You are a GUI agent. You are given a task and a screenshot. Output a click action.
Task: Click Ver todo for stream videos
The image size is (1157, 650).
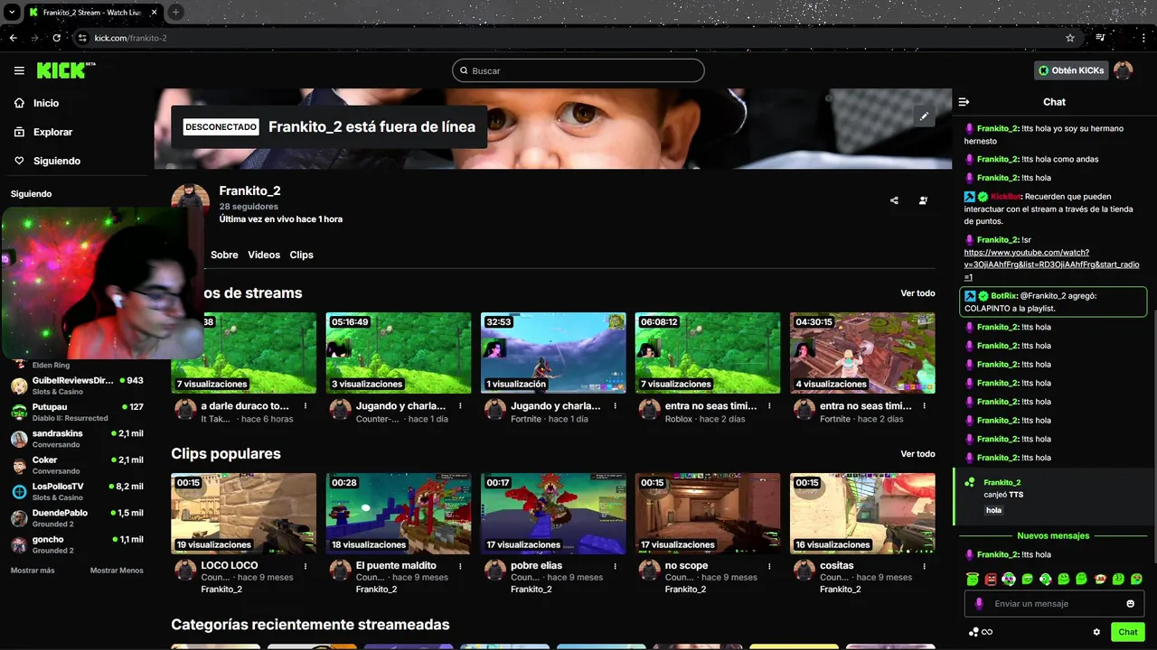[917, 293]
